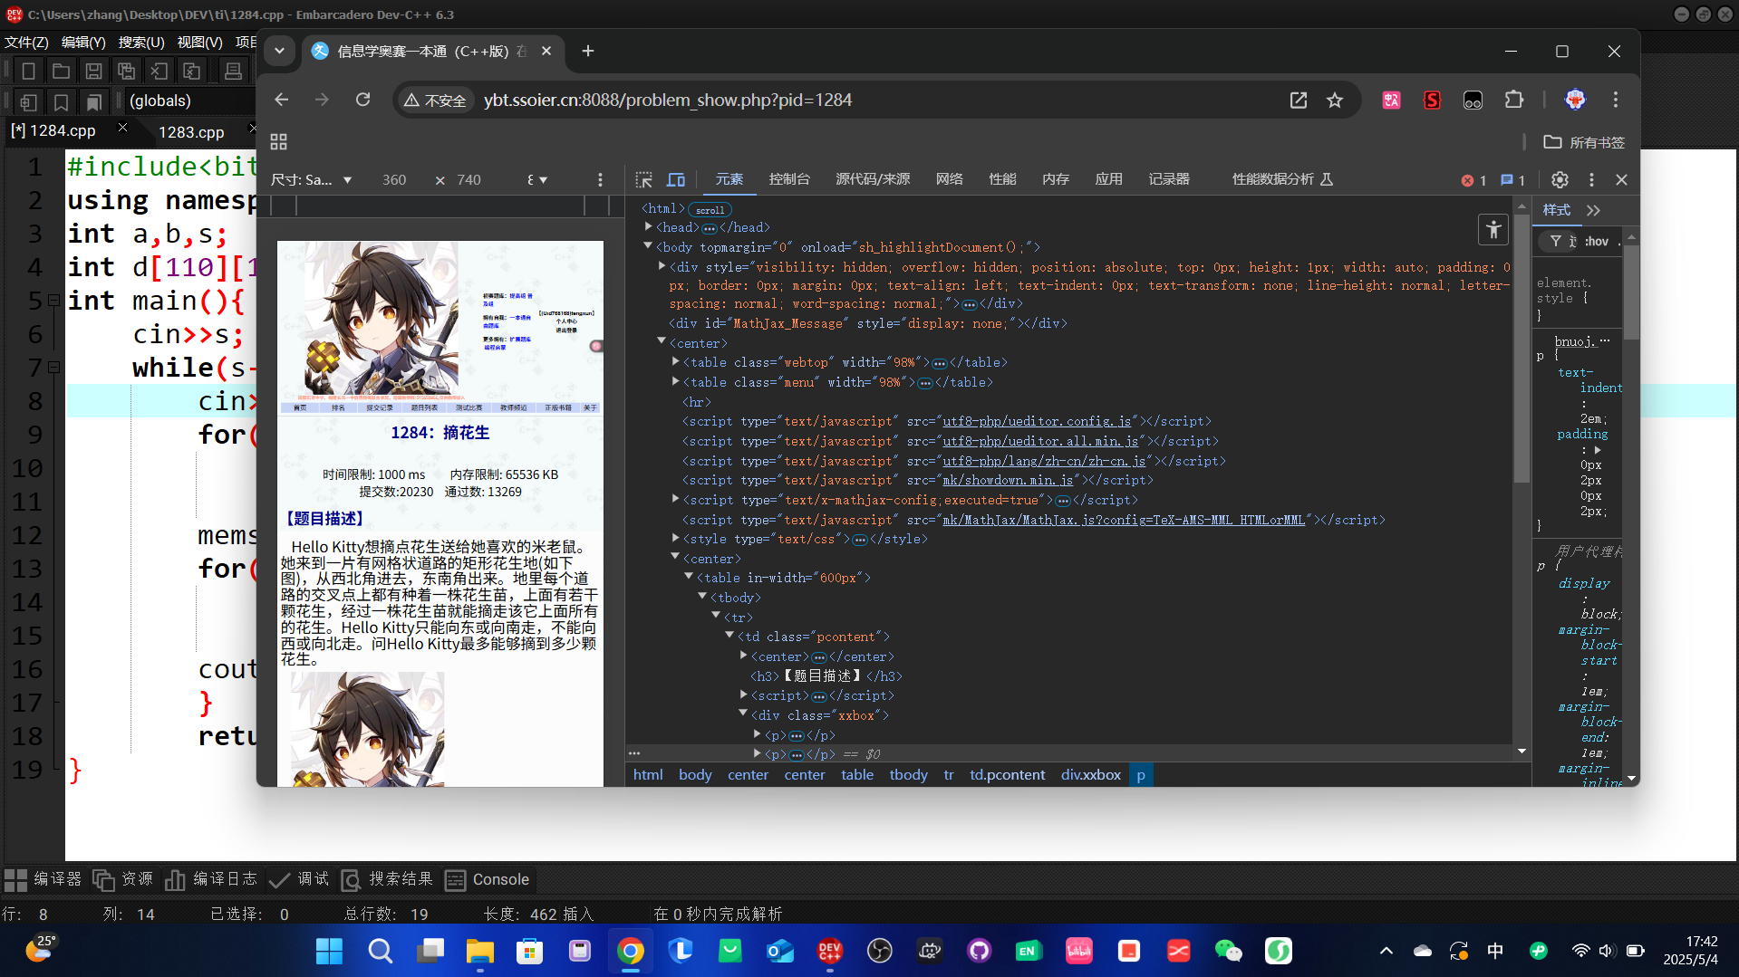Open Windows Start menu

pos(329,951)
